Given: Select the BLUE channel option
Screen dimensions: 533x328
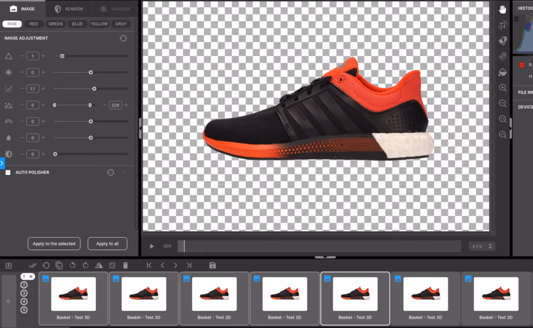Looking at the screenshot, I should click(77, 24).
